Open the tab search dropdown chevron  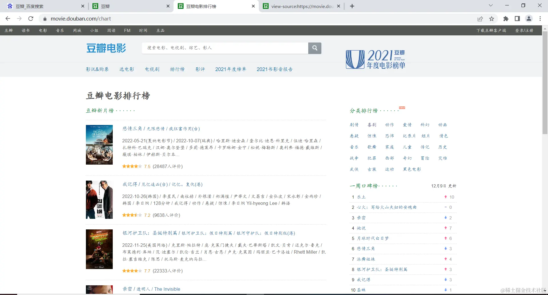click(x=491, y=5)
